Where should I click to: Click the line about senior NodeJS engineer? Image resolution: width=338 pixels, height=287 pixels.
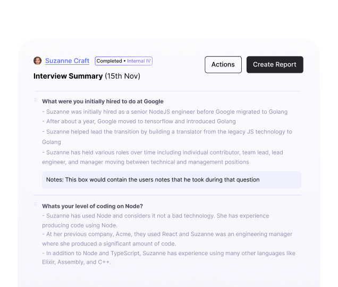click(x=165, y=112)
